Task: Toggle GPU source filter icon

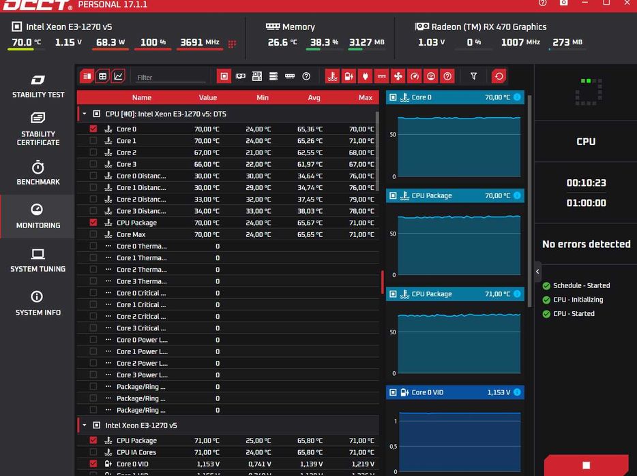Action: point(241,76)
